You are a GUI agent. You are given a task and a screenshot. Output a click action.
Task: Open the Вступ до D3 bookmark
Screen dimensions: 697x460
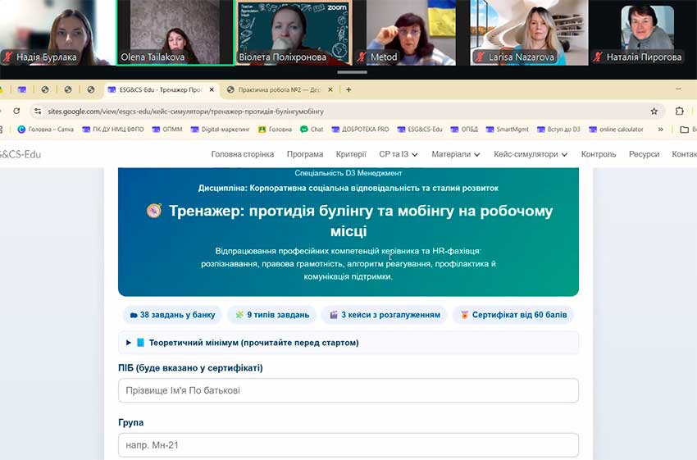(558, 130)
